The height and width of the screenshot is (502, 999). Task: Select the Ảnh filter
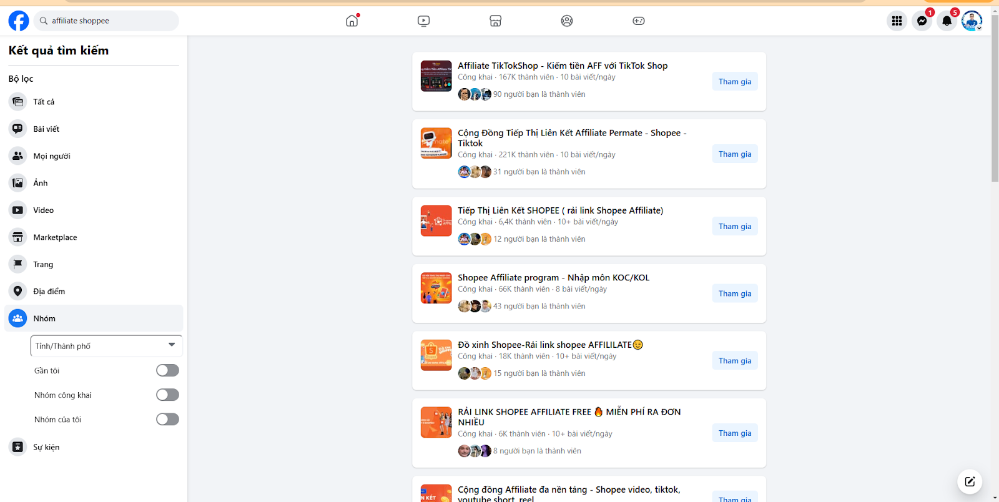pyautogui.click(x=94, y=183)
